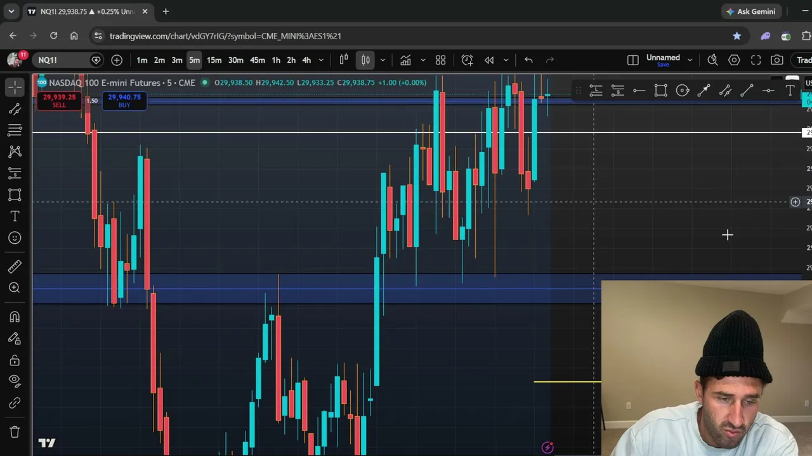
Task: Select the trend line drawing tool
Action: [x=15, y=109]
